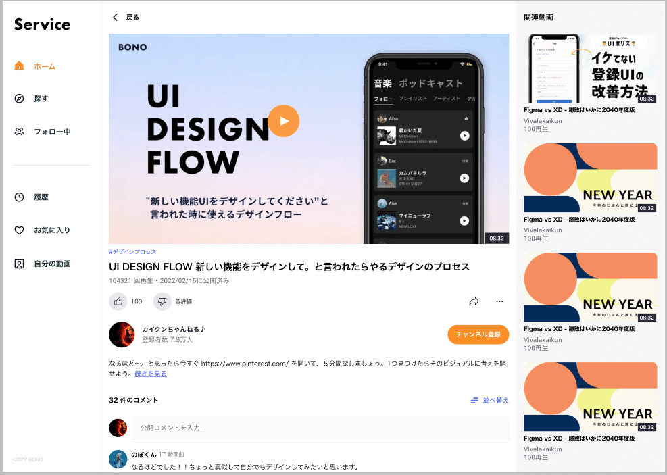Open the second related NEW YEAR thumbnail

[590, 178]
